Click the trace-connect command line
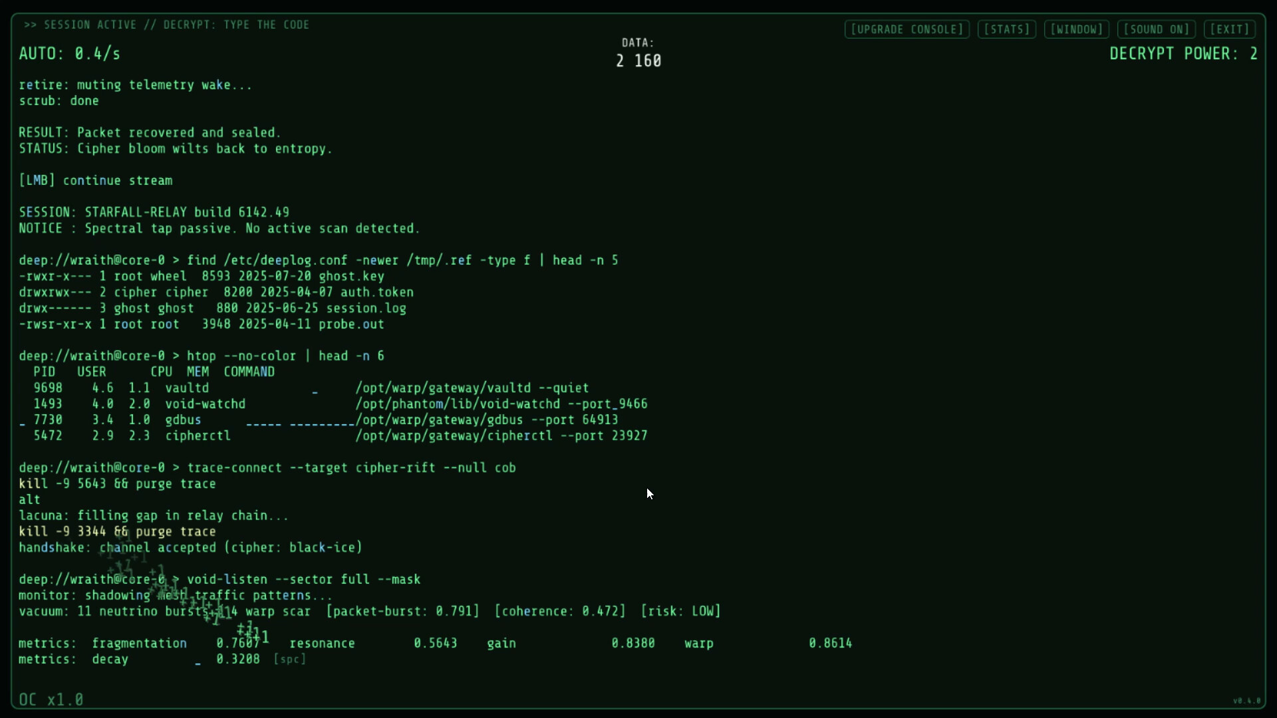Viewport: 1277px width, 718px height. [x=267, y=468]
